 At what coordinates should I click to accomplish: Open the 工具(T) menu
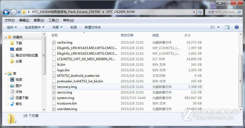[x=53, y=20]
